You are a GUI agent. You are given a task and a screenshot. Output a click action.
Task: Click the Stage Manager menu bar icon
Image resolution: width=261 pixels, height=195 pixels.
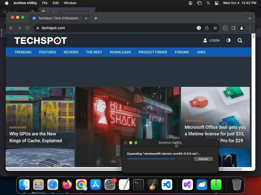point(199,3)
